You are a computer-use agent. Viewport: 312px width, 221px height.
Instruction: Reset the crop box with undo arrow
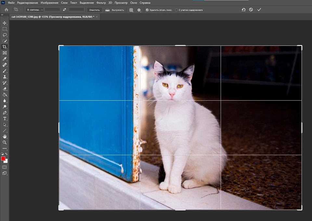pyautogui.click(x=243, y=10)
